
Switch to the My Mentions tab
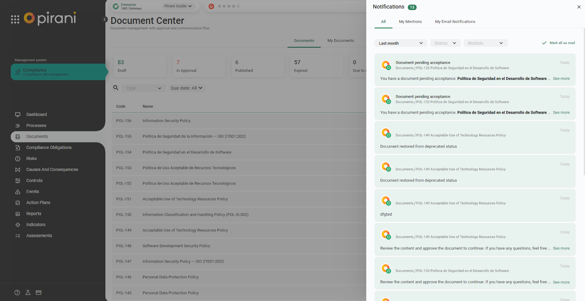(410, 22)
